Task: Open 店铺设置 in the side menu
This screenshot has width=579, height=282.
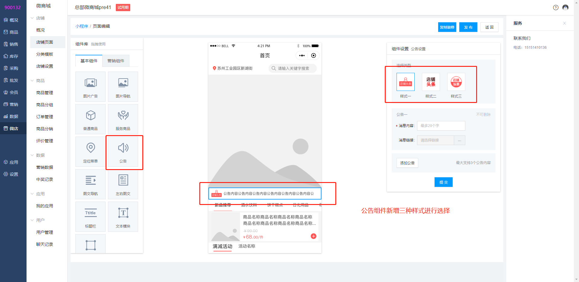Action: coord(45,66)
